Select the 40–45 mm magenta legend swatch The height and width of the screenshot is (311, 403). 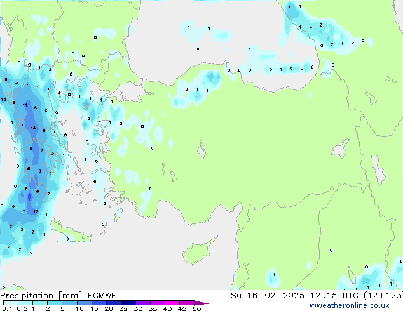(172, 303)
